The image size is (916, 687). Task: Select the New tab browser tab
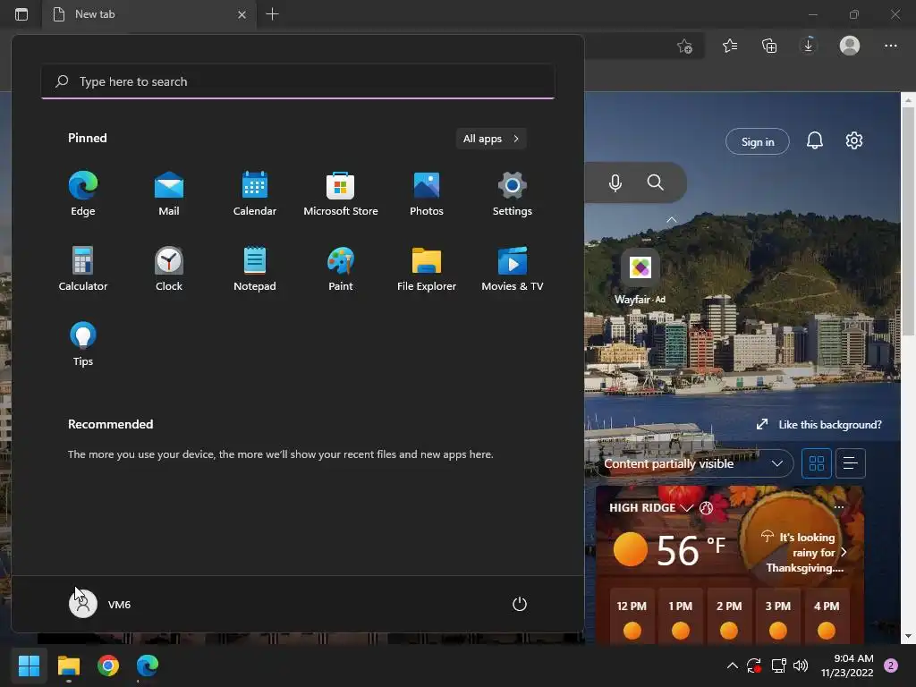point(149,14)
